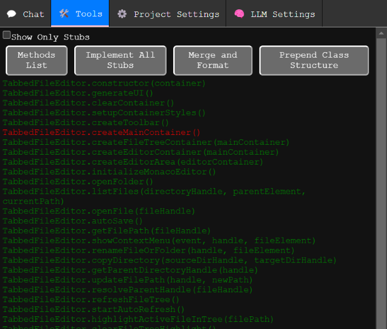Select startAutoRefresh() method
Image resolution: width=387 pixels, height=329 pixels.
point(93,310)
